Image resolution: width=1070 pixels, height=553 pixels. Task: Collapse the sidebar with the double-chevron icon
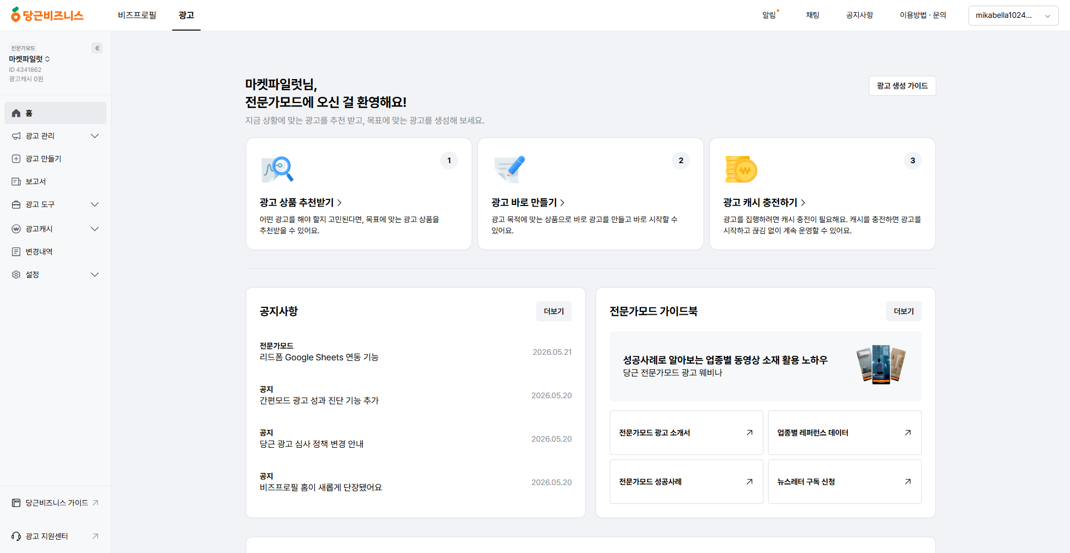click(x=97, y=48)
